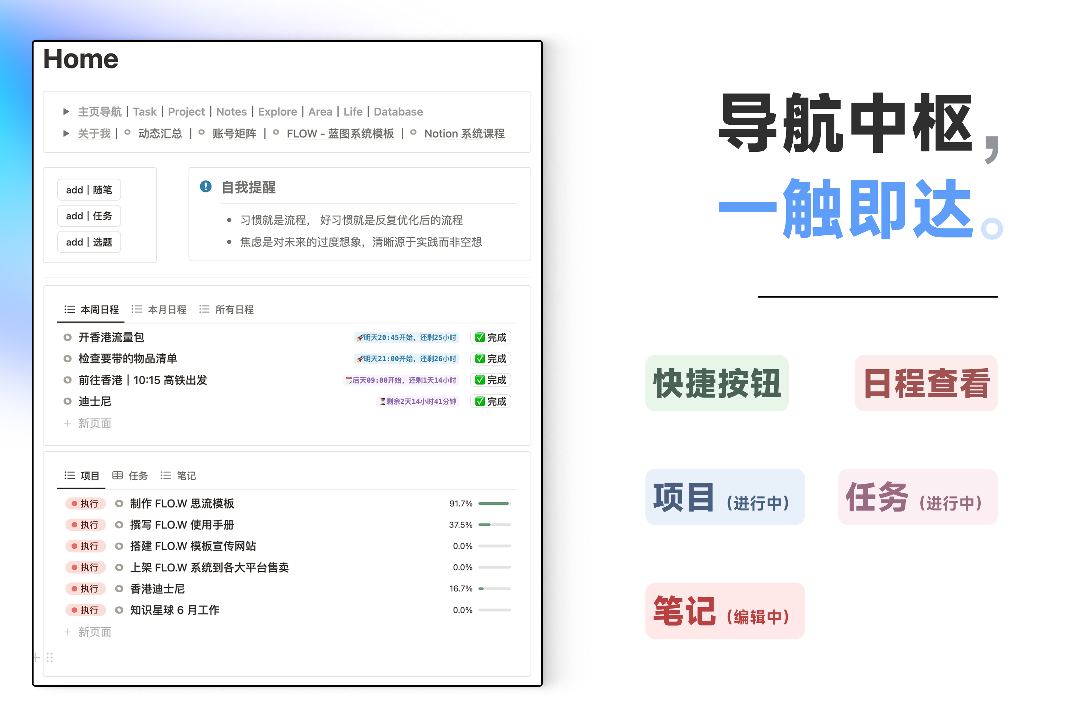
Task: Open the 账号矩阵 page link
Action: pos(234,133)
